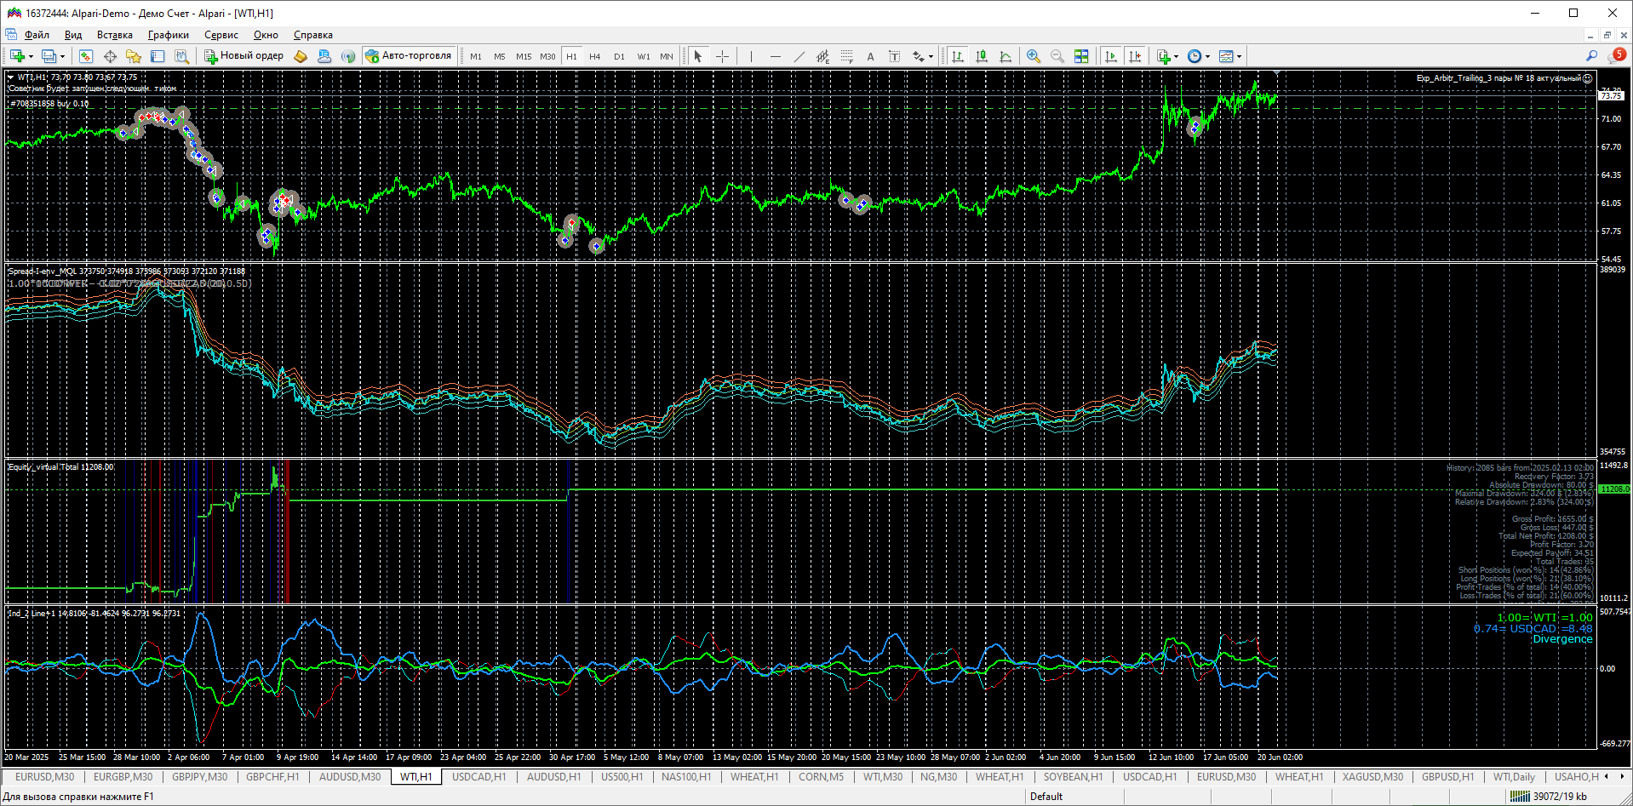Click the Новый ордер button
Image resolution: width=1633 pixels, height=806 pixels.
tap(244, 56)
